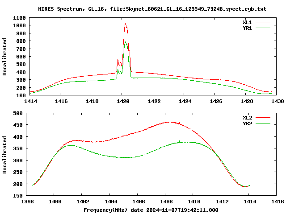The width and height of the screenshot is (286, 214).
Task: Click the green YR1 legend line sample
Action: (x=263, y=28)
